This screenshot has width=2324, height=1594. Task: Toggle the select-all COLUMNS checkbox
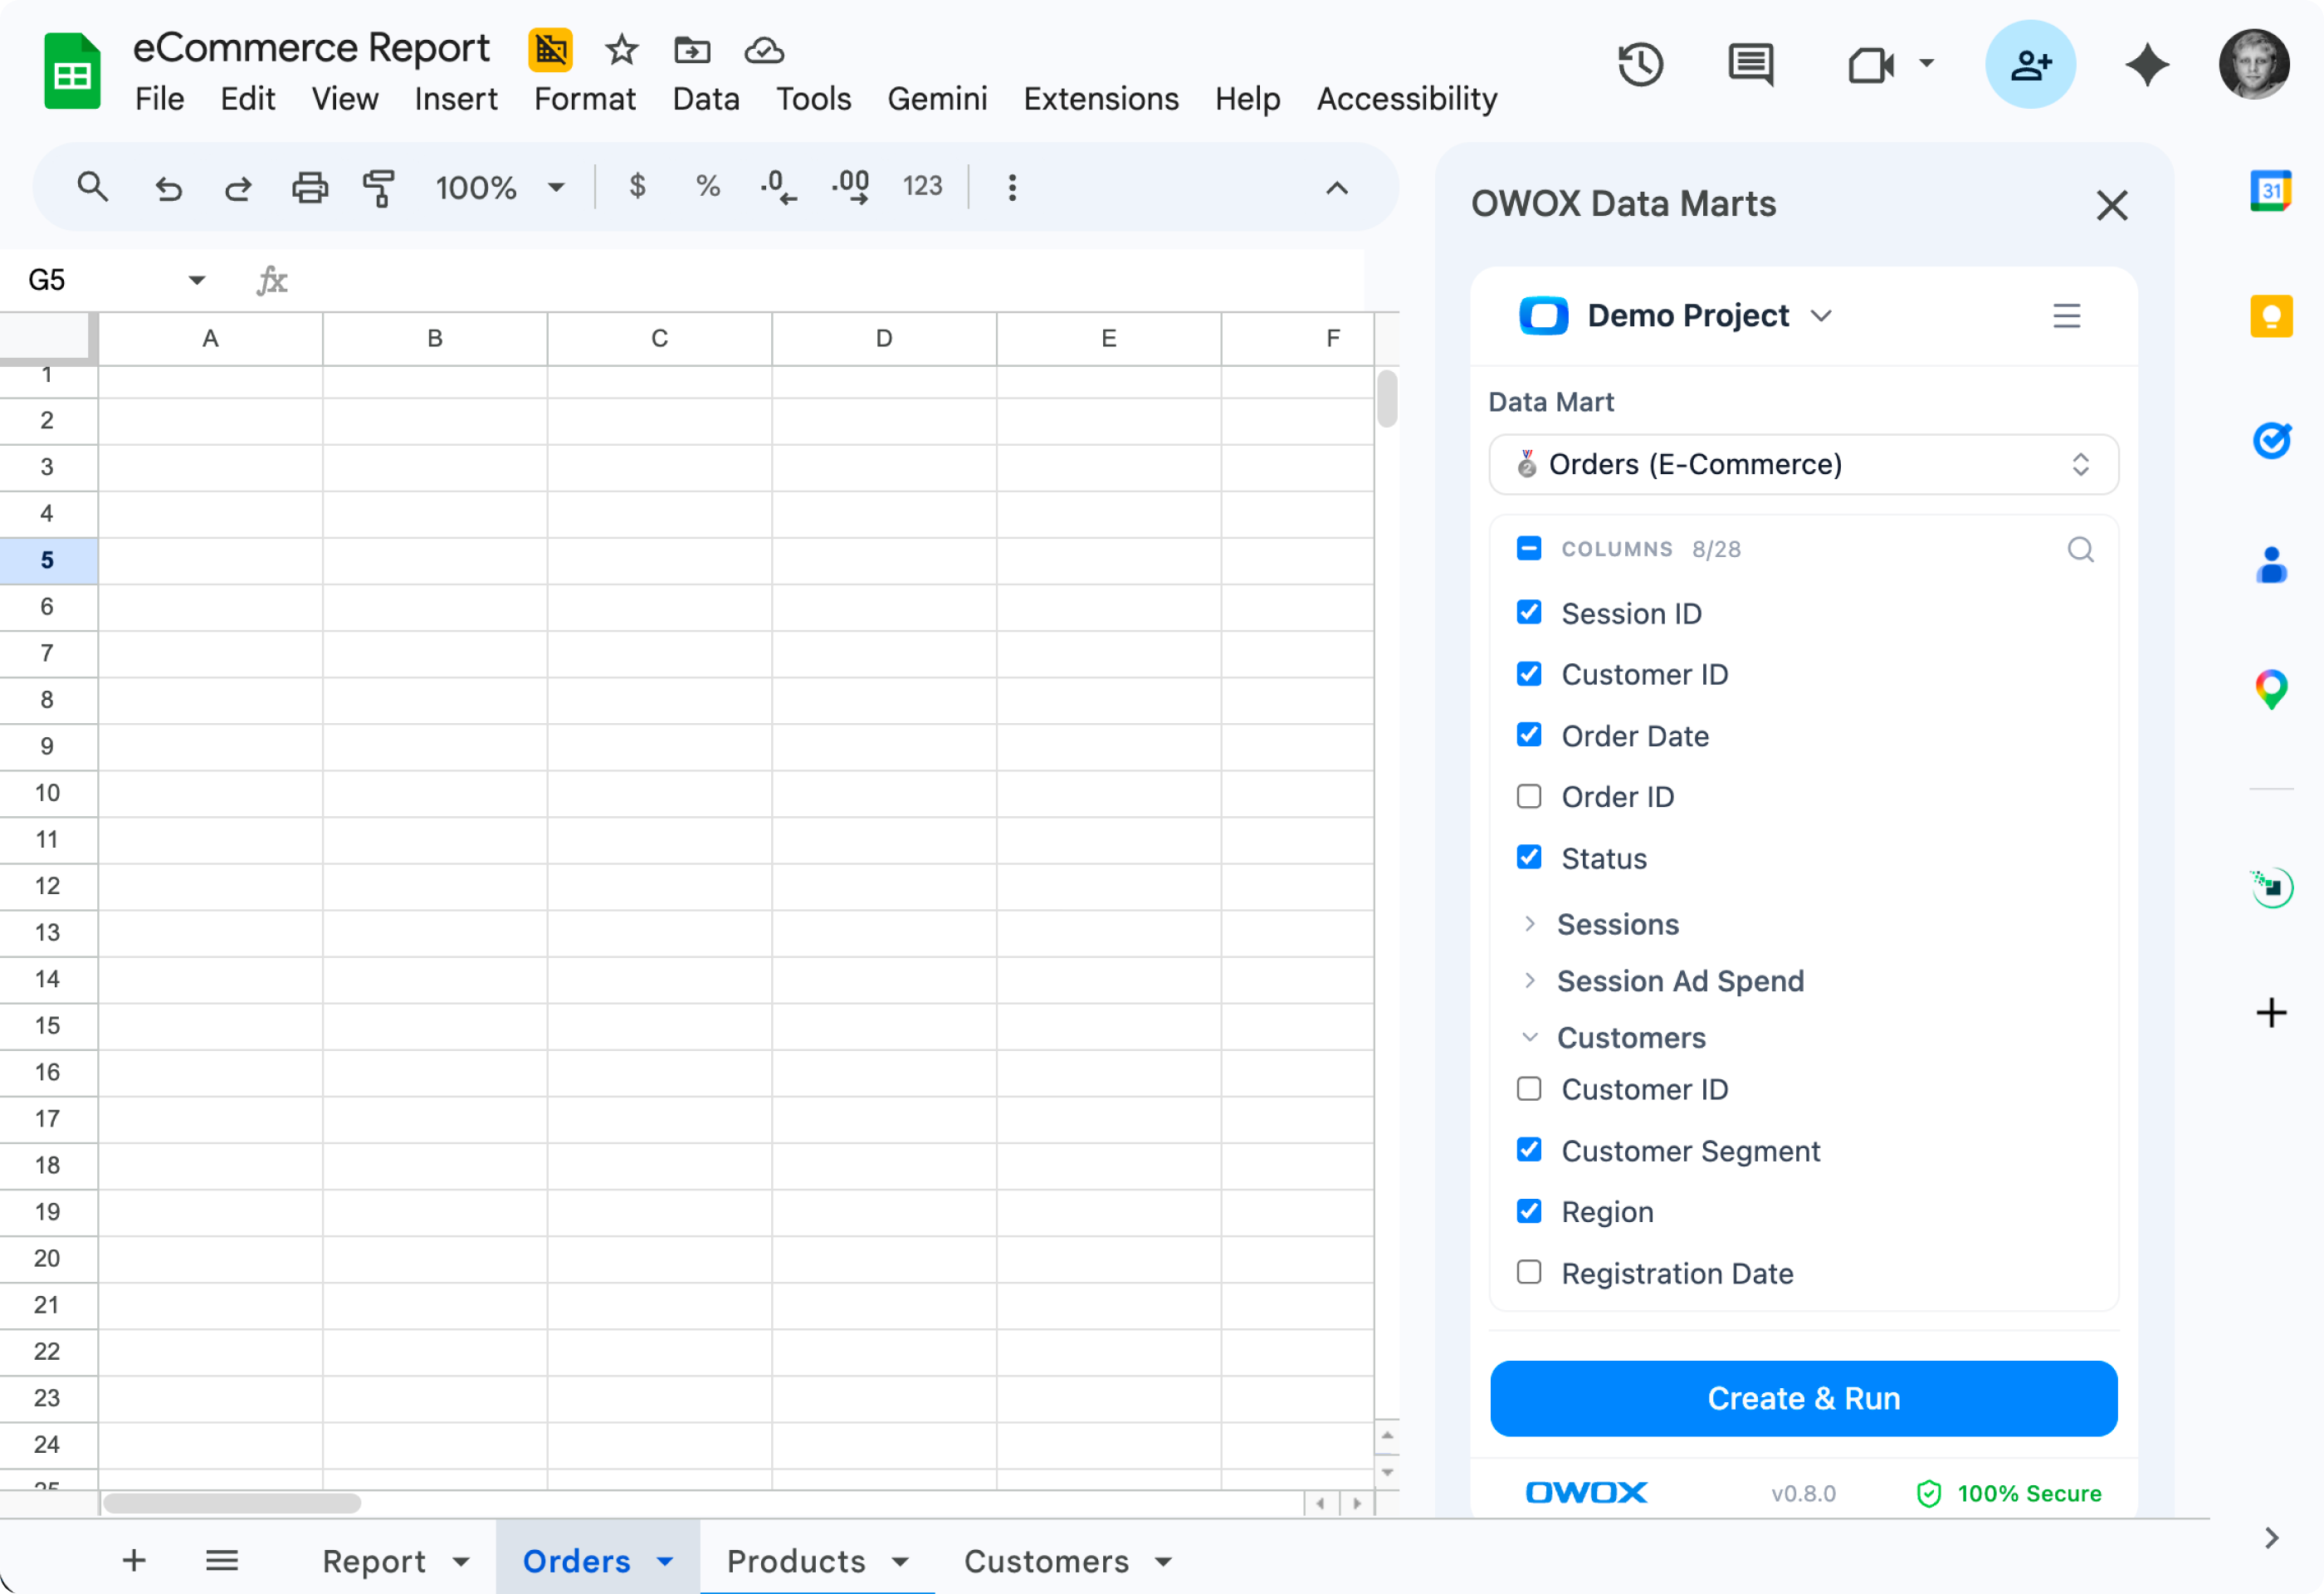[1529, 548]
